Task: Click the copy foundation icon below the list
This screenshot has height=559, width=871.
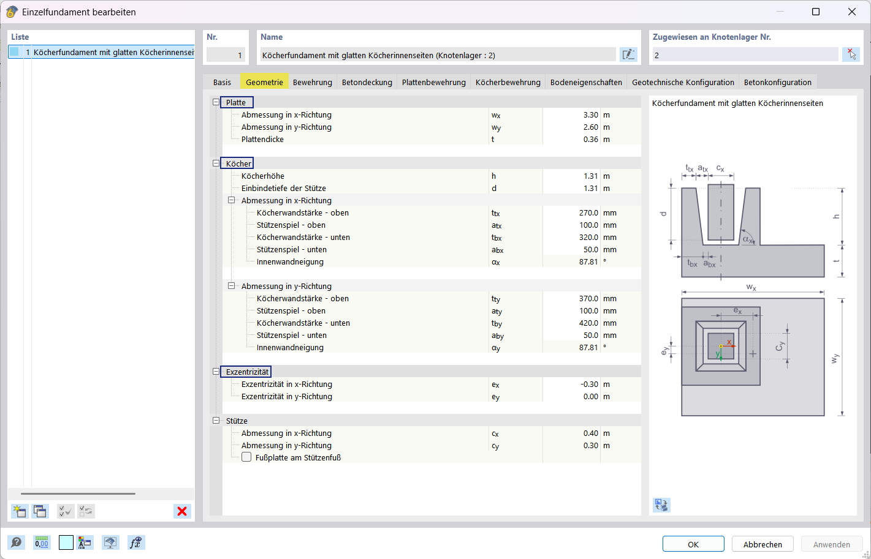Action: (x=40, y=511)
